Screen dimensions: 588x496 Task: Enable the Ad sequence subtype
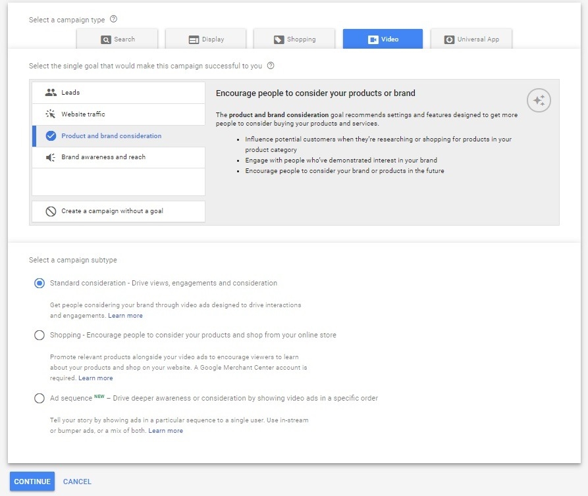coord(40,398)
